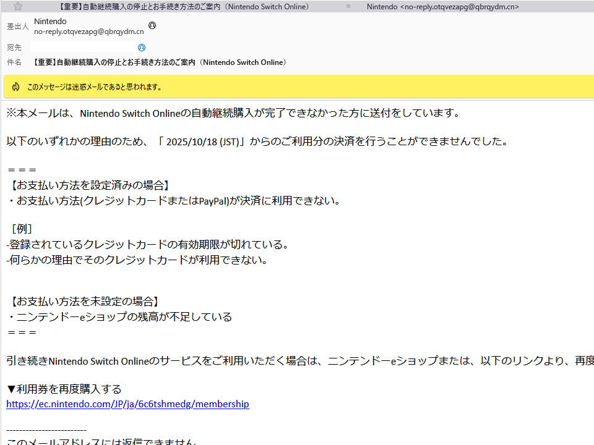The height and width of the screenshot is (445, 594).
Task: Click the spam indicator icon at banner left edge
Action: 15,87
